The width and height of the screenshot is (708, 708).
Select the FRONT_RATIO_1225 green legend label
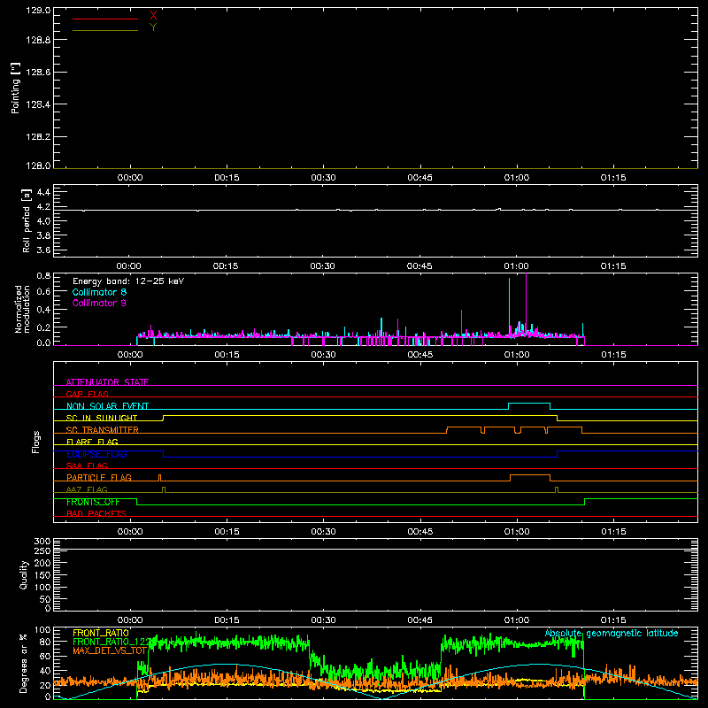pyautogui.click(x=112, y=642)
